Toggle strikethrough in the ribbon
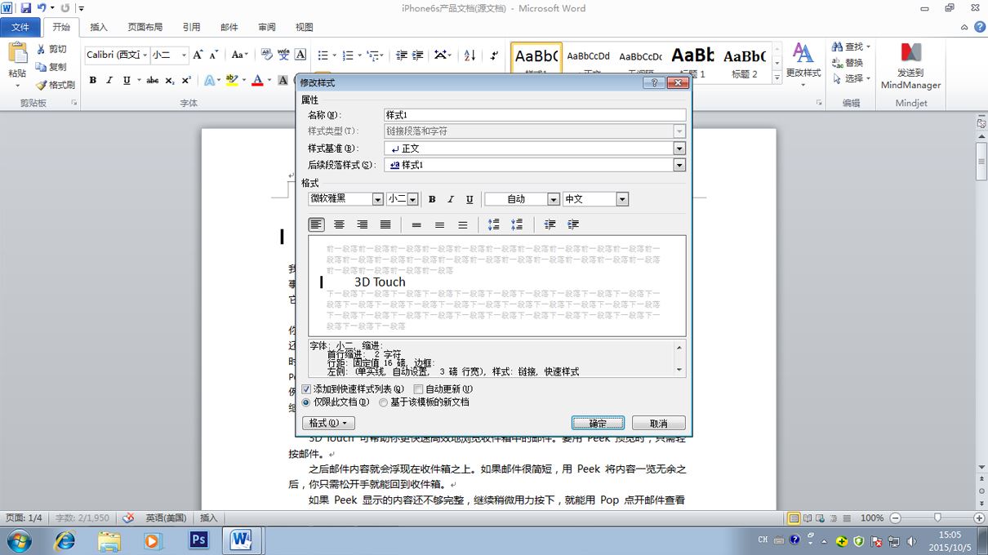 point(152,80)
